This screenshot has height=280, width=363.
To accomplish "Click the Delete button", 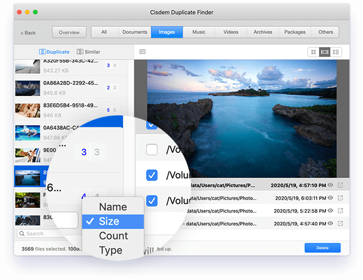I will pyautogui.click(x=322, y=248).
